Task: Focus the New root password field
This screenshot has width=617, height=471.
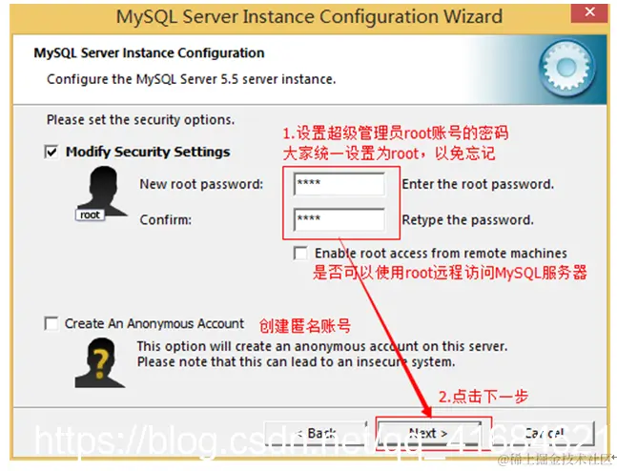Action: click(x=339, y=184)
